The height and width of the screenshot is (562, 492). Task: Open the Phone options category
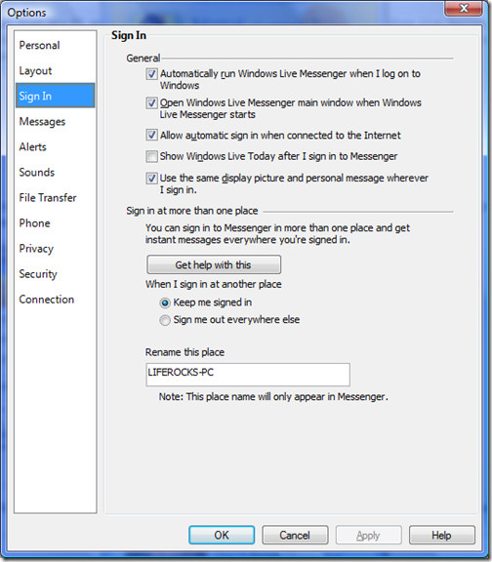coord(34,223)
